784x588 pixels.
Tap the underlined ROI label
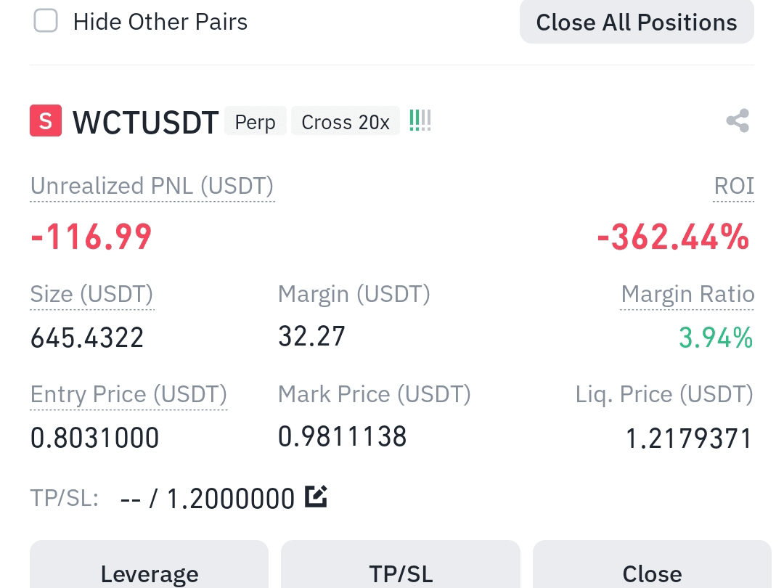(733, 187)
